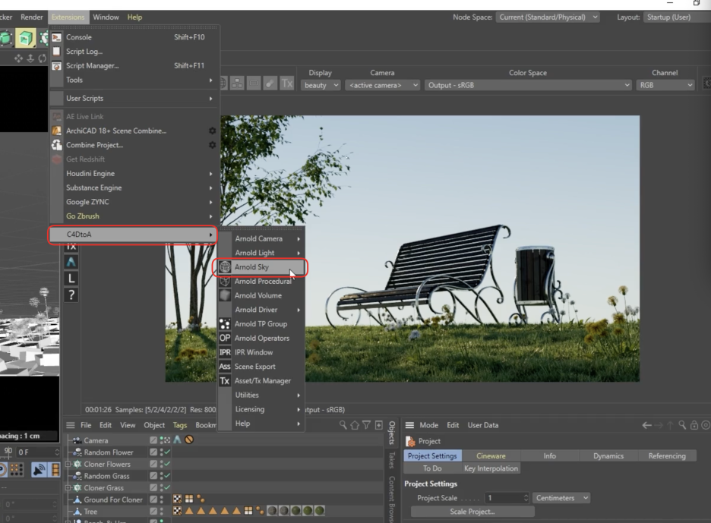Image resolution: width=711 pixels, height=523 pixels.
Task: Choose Arnold Sky from C4DtoA submenu
Action: pos(261,267)
